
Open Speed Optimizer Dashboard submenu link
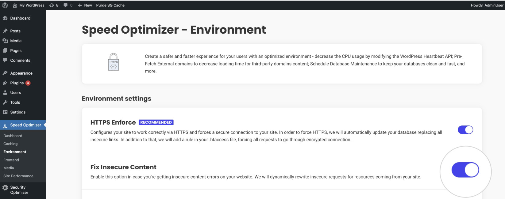tap(13, 136)
